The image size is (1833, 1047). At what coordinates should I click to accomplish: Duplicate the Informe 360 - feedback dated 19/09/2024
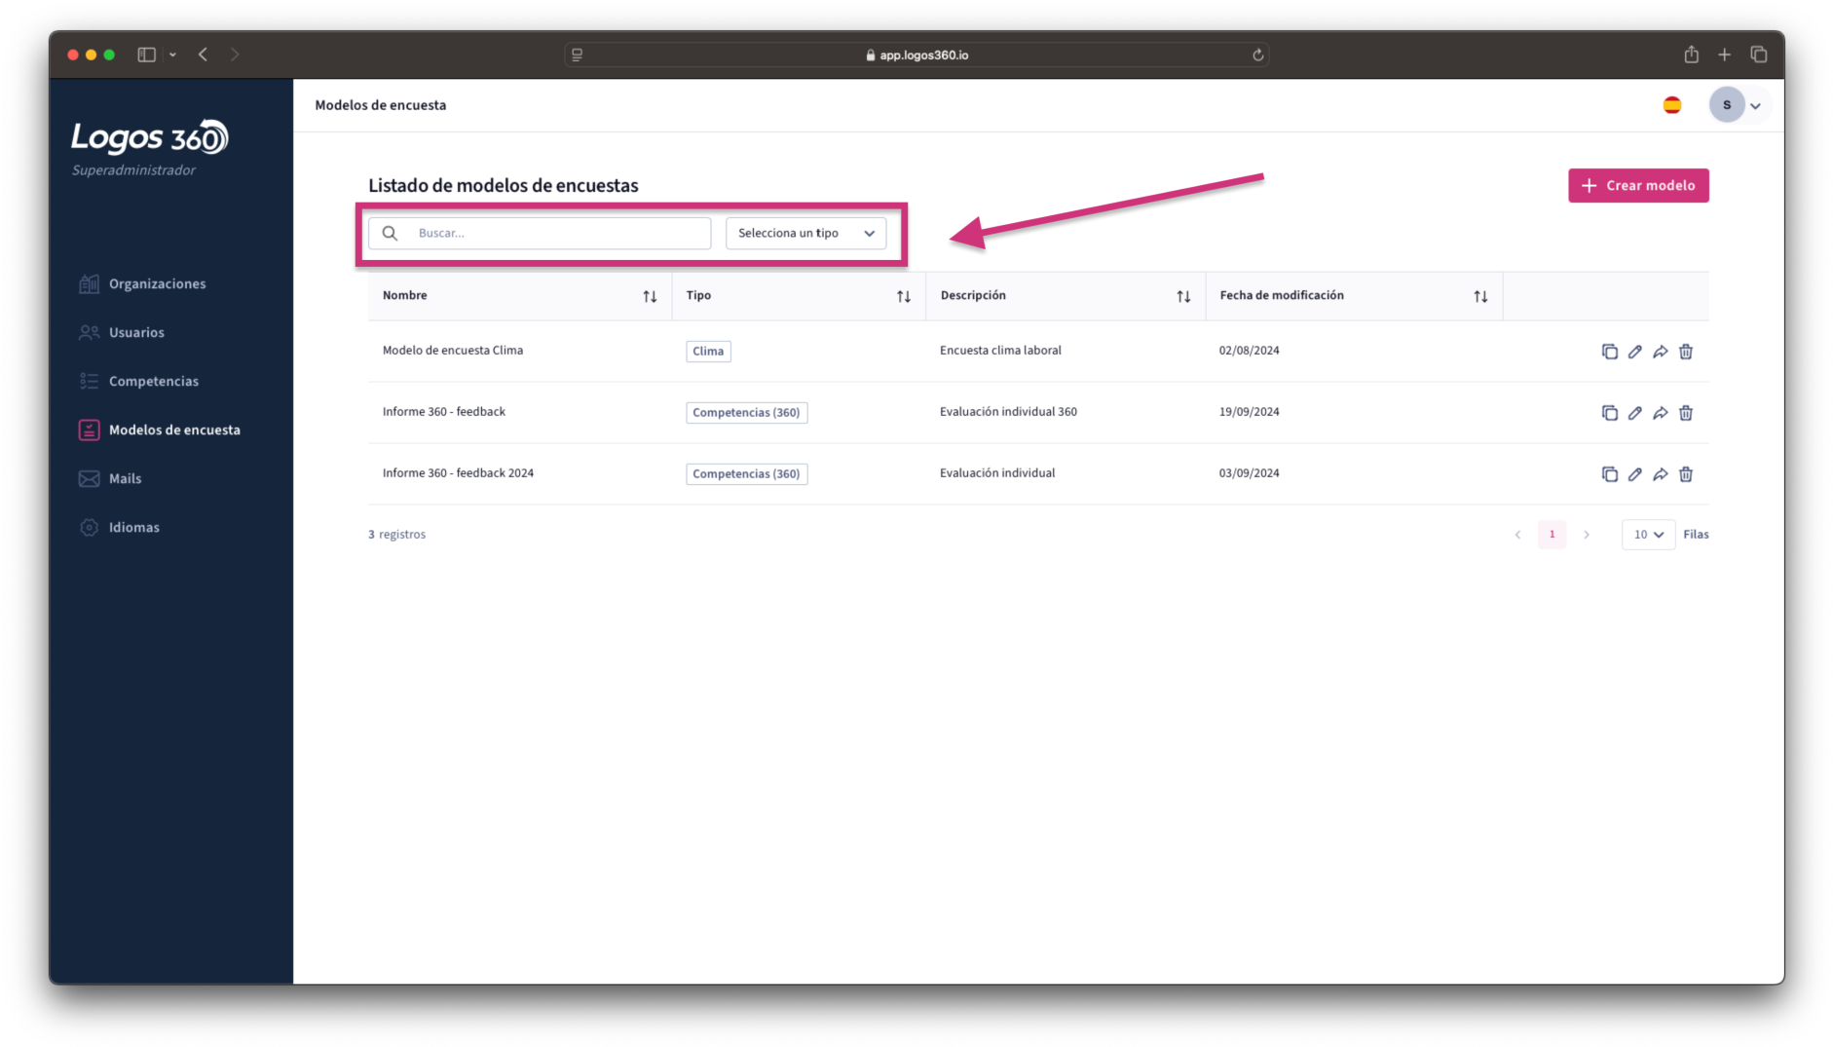click(x=1609, y=413)
